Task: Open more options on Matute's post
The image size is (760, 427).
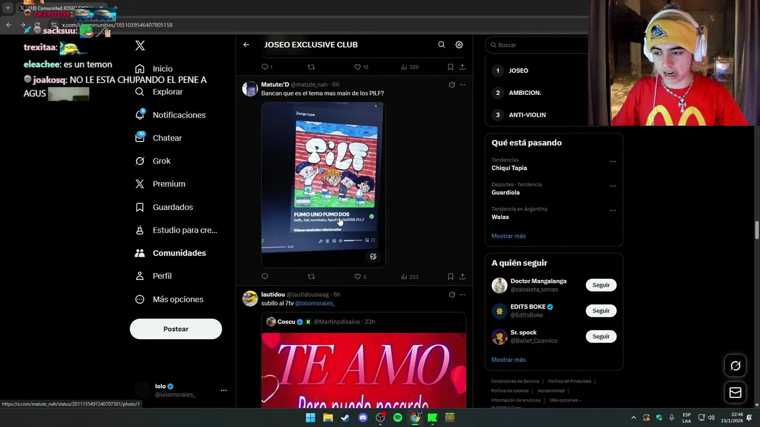Action: [463, 85]
